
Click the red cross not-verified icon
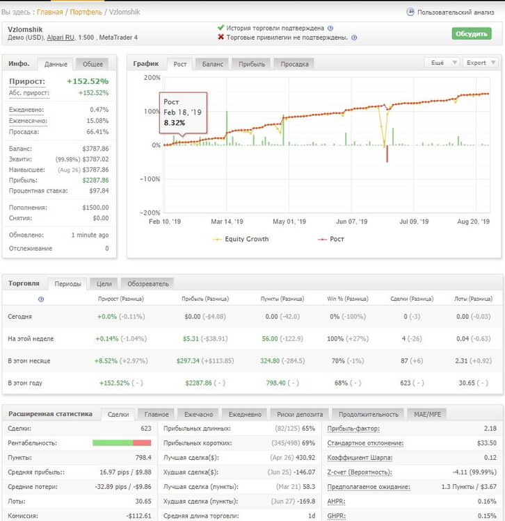click(x=221, y=37)
